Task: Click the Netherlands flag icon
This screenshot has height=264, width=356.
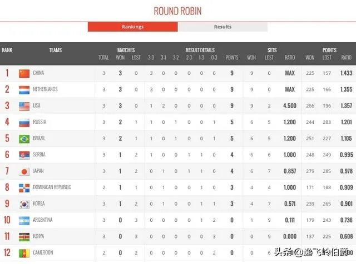Action: click(x=24, y=89)
